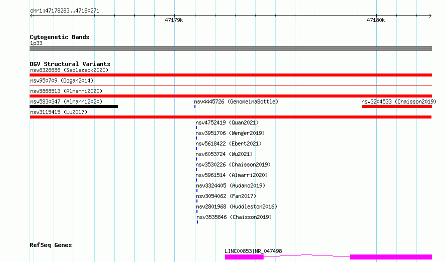Click nsv5618422 (Ebert2021) variant
Viewport: 446px width, 262px height.
tap(229, 143)
